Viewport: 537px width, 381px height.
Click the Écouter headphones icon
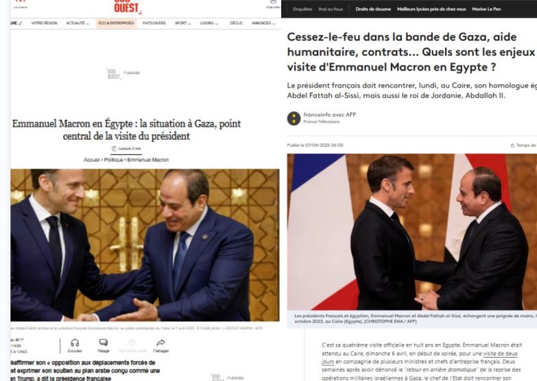point(75,343)
